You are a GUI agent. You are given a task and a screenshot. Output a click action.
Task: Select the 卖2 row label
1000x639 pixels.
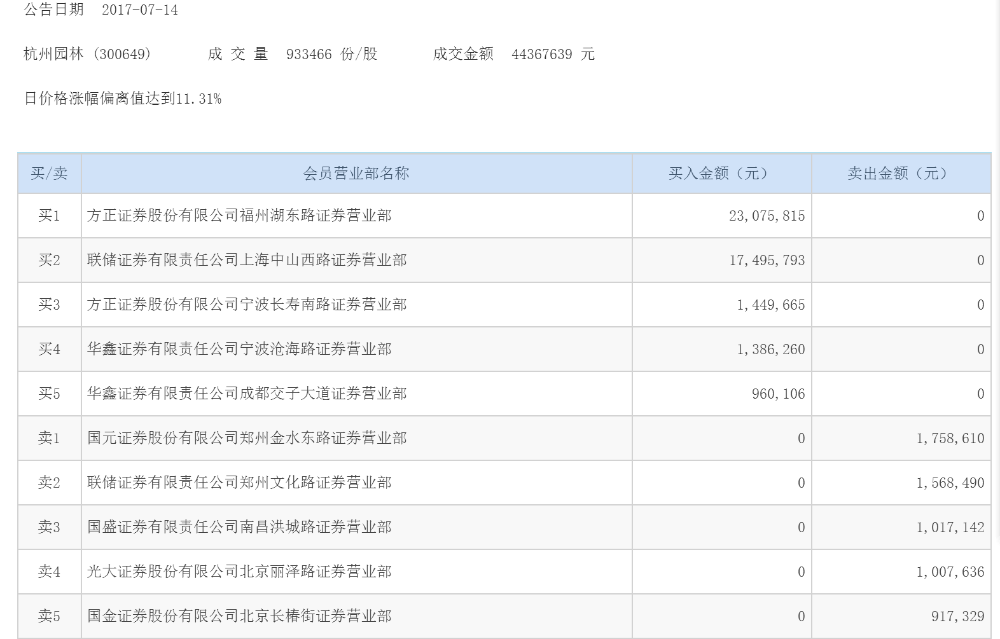coord(49,483)
